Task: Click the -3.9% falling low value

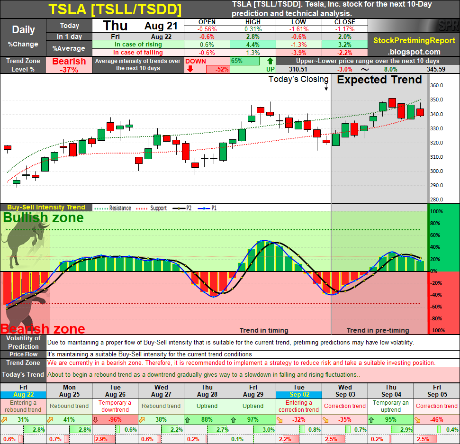Action: pyautogui.click(x=298, y=53)
